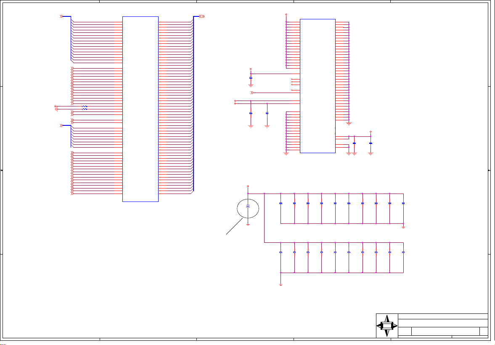
Task: Select the capacitor inside the circle callout
Action: coord(248,206)
